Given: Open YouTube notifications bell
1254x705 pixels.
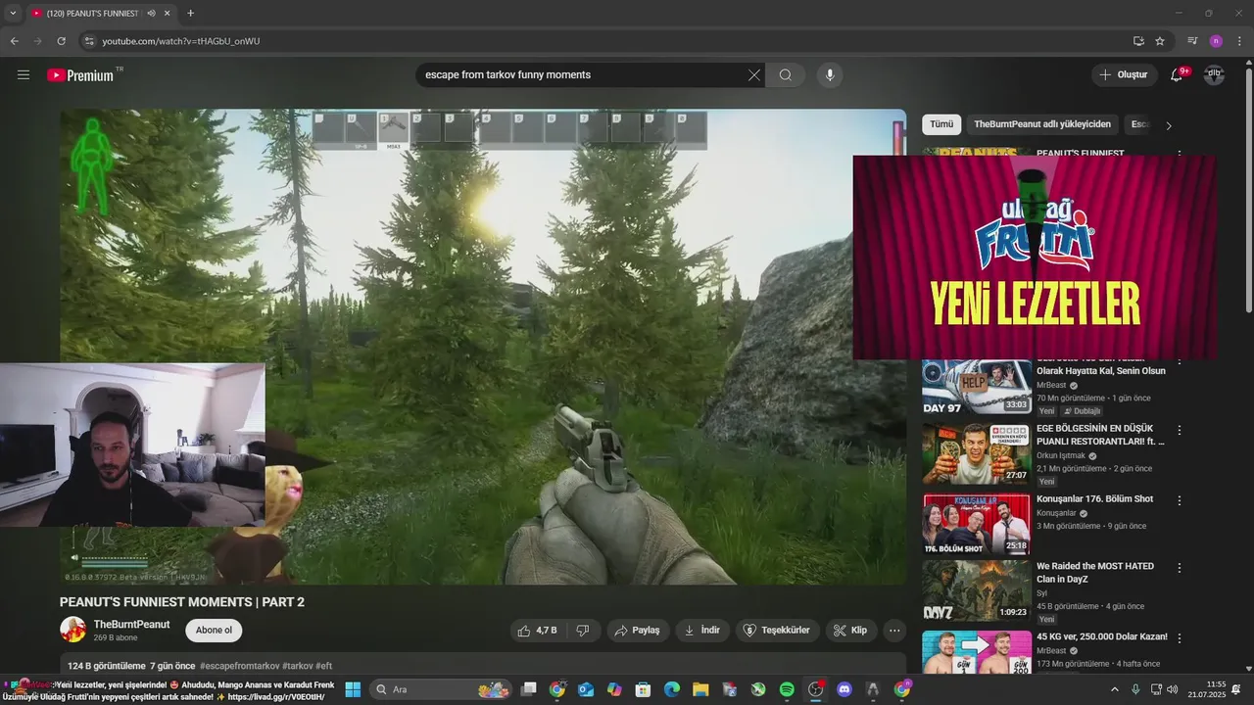Looking at the screenshot, I should tap(1177, 74).
